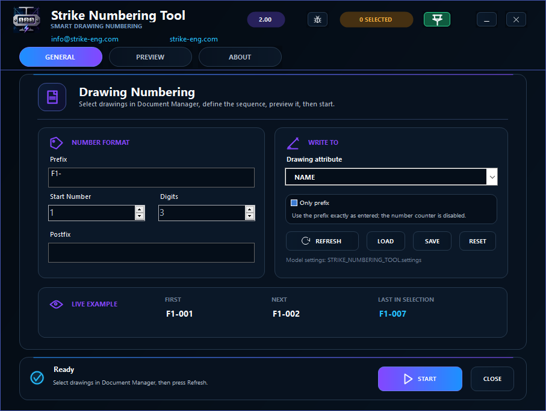546x411 pixels.
Task: Click the CLOSE button at bottom
Action: pos(492,379)
